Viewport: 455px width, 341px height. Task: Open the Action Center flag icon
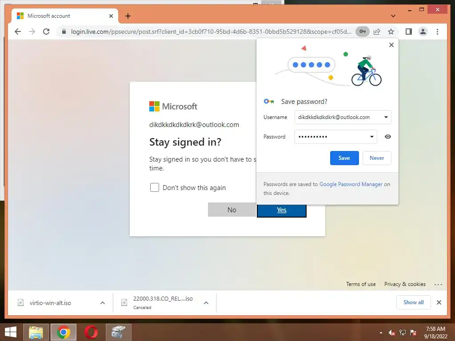tap(413, 333)
